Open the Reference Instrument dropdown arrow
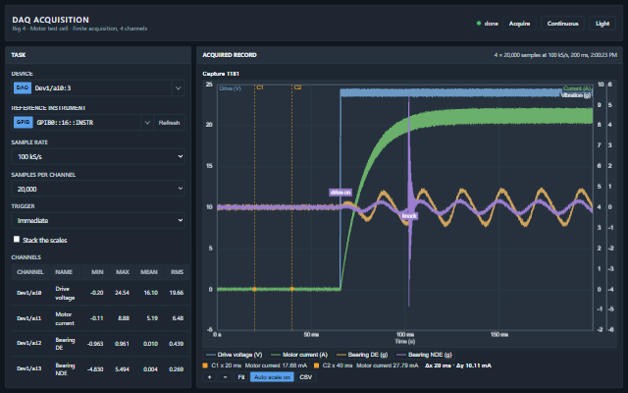628x393 pixels. [147, 122]
